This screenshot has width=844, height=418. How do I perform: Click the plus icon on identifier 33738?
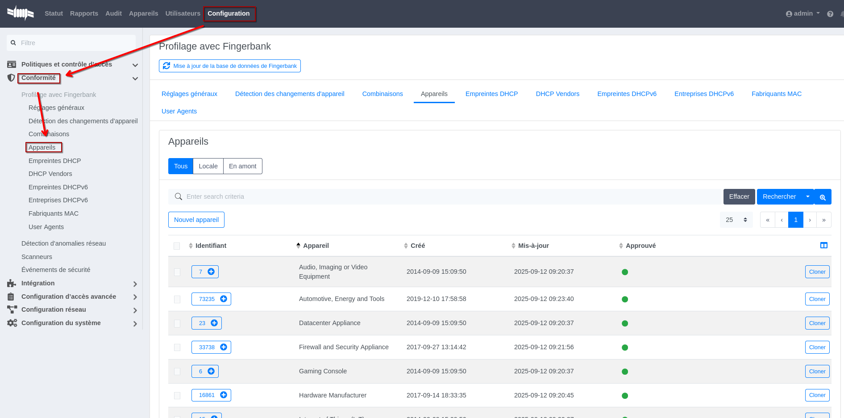click(224, 347)
